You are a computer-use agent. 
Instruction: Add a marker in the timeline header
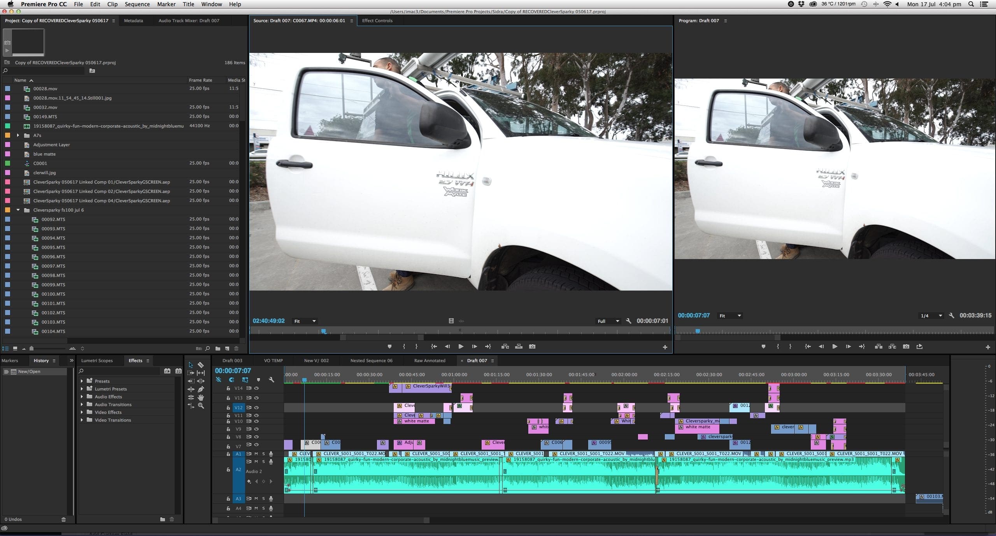pos(258,380)
